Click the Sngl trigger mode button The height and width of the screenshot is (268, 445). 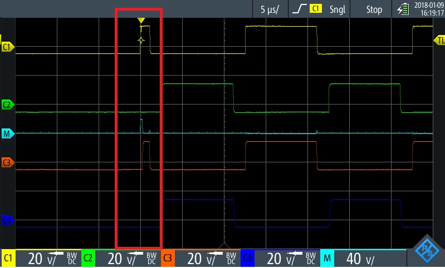[x=338, y=9]
